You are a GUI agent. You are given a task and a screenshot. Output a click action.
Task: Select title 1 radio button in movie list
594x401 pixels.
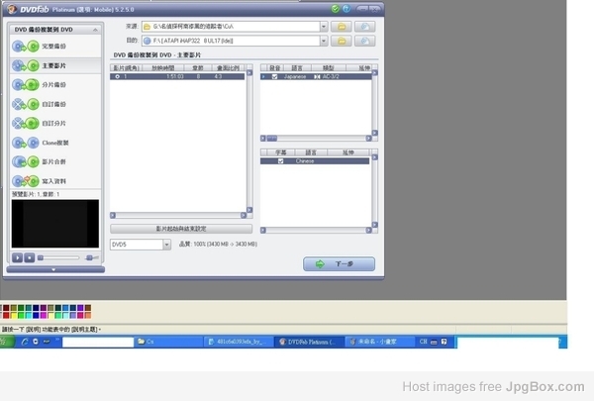tap(117, 75)
